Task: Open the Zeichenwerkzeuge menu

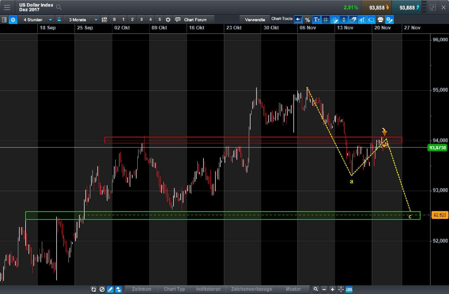Action: (251, 289)
